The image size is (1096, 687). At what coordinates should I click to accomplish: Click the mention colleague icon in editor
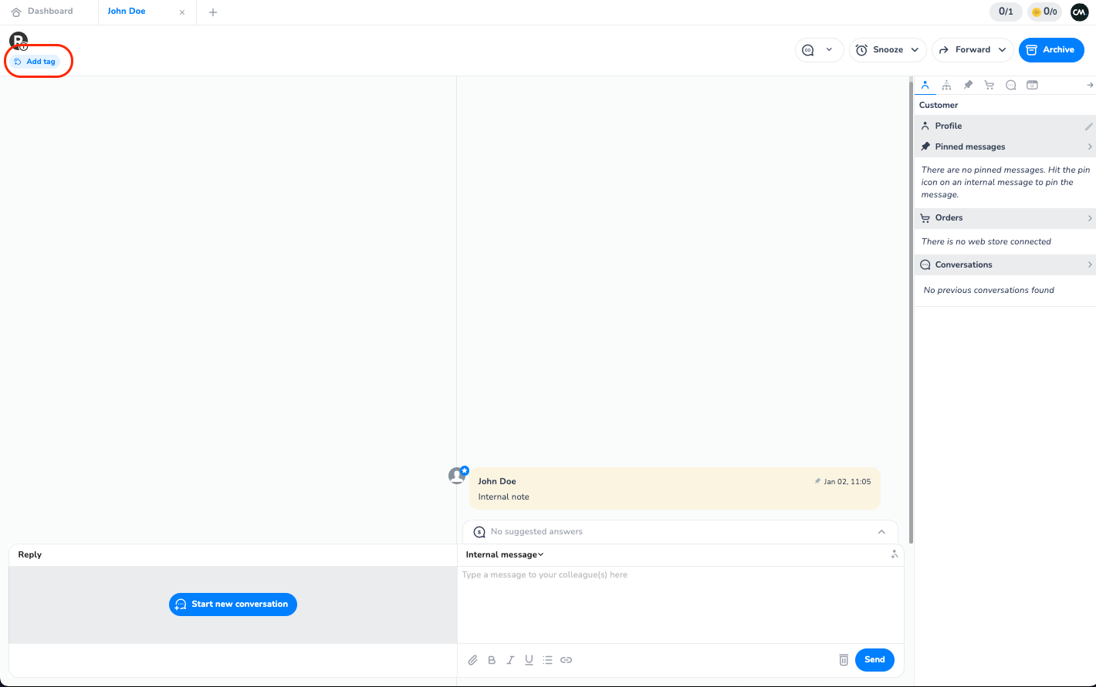[x=894, y=554]
